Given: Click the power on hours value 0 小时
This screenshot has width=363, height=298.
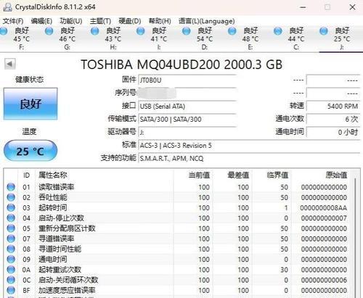Looking at the screenshot, I should pyautogui.click(x=333, y=132).
